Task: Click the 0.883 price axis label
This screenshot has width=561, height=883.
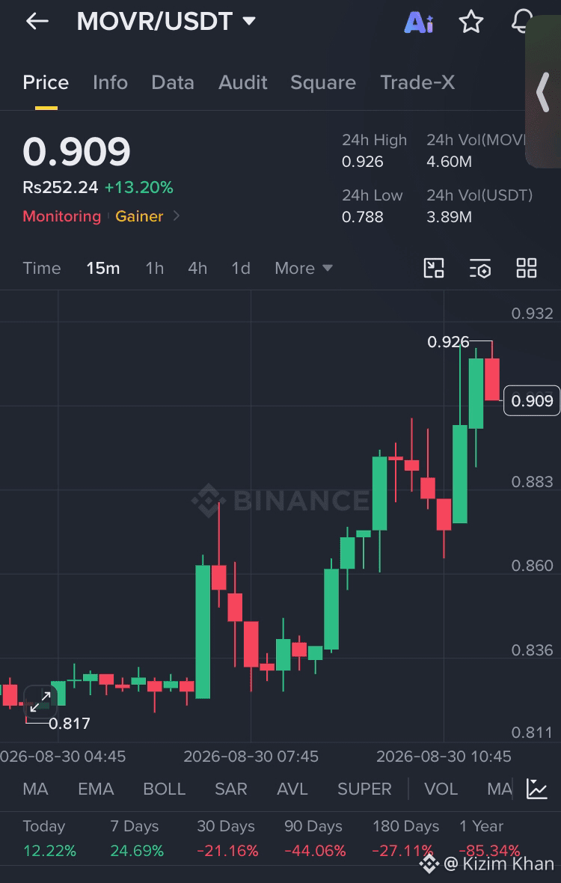Action: (533, 482)
